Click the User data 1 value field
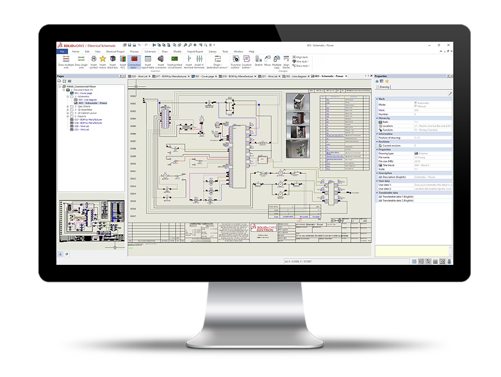501x377 pixels. pyautogui.click(x=433, y=185)
